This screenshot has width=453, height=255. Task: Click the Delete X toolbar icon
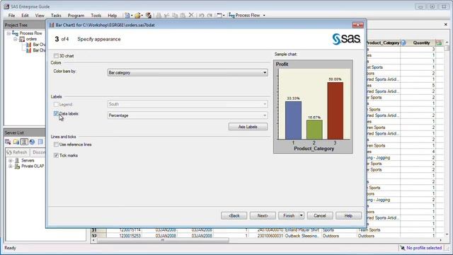coord(191,15)
